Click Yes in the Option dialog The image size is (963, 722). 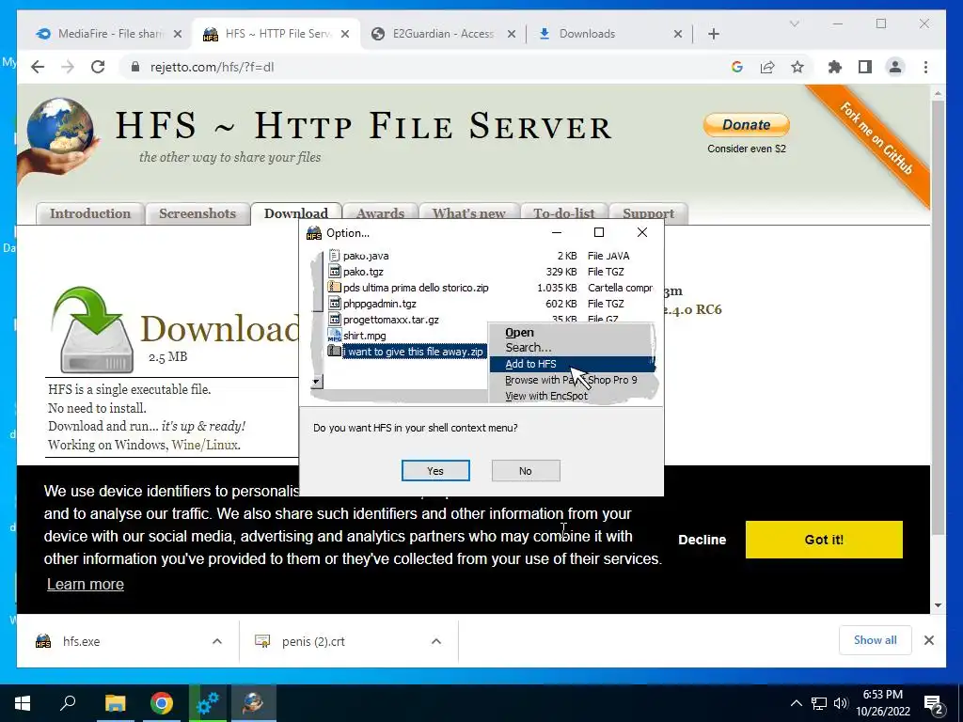pos(435,471)
